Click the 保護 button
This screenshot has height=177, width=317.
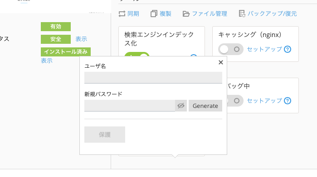(105, 135)
